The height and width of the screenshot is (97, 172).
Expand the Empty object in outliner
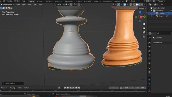(154, 16)
